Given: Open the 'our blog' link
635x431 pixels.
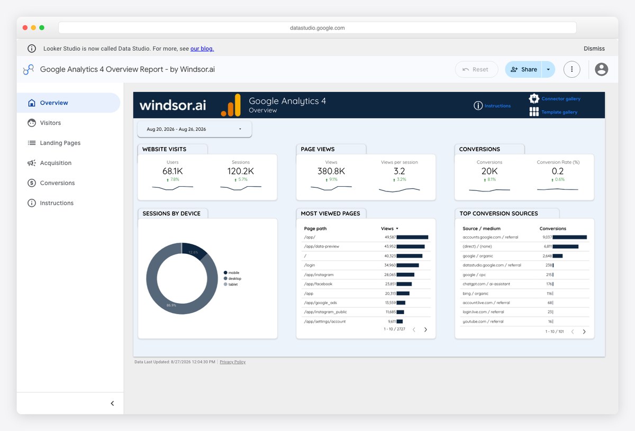Looking at the screenshot, I should [x=202, y=49].
